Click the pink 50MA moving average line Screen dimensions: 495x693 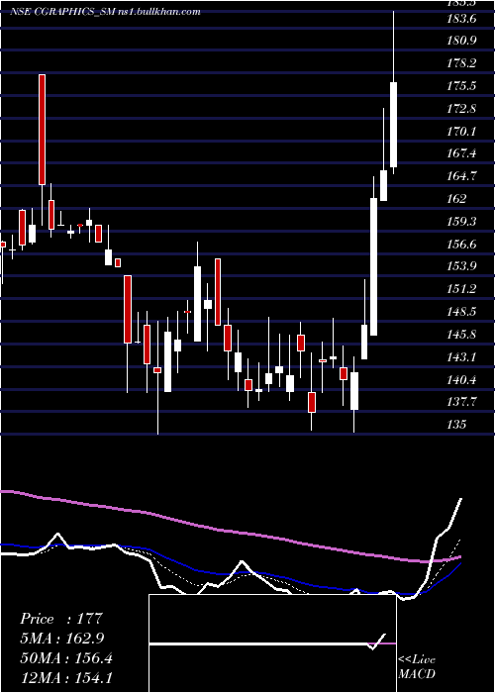230,531
